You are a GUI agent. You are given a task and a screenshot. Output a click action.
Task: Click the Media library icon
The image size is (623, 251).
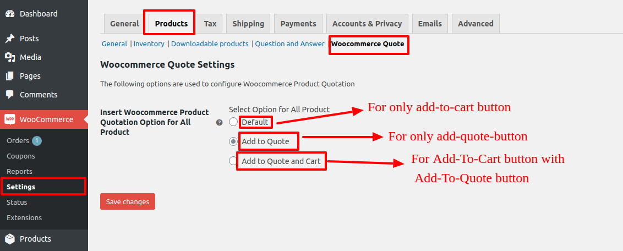10,57
